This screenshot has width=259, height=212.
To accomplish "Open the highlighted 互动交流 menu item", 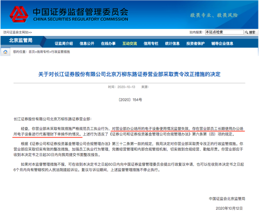I will (x=129, y=43).
